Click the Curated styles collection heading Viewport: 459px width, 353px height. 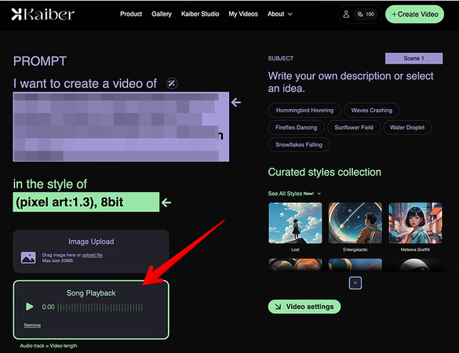coord(324,172)
